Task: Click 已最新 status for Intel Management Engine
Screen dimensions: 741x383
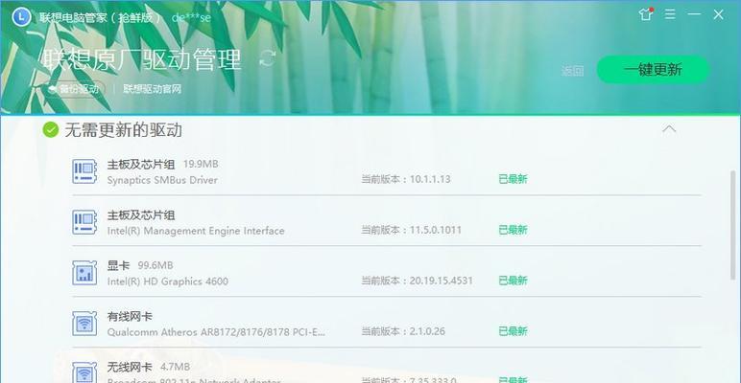Action: pyautogui.click(x=513, y=230)
